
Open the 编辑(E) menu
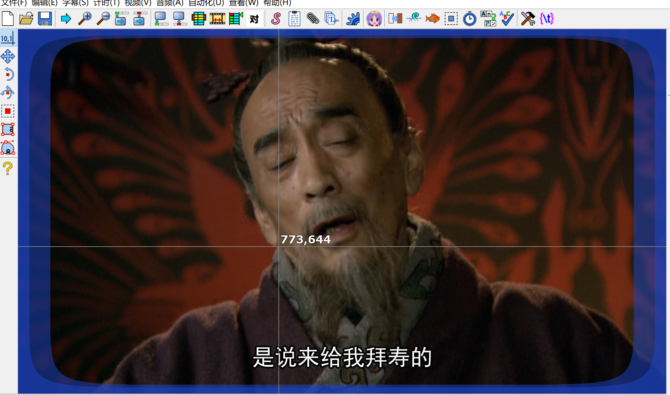tap(45, 3)
